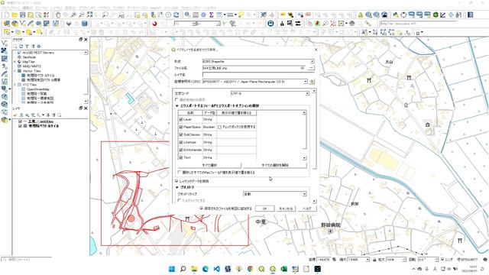Open project with yellow folder icon
The image size is (489, 275).
coord(15,15)
